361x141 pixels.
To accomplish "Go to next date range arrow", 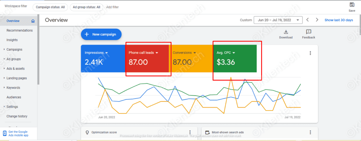I will (x=317, y=20).
